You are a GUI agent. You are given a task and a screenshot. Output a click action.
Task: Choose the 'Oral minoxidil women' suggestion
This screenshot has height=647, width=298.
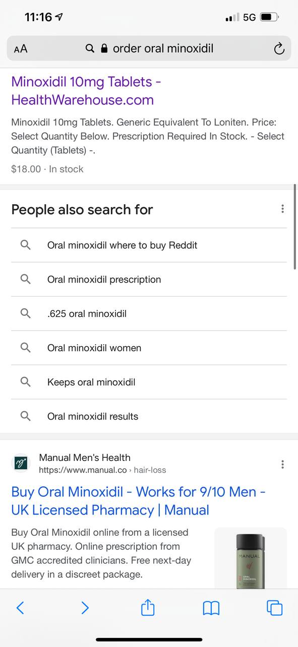click(149, 348)
